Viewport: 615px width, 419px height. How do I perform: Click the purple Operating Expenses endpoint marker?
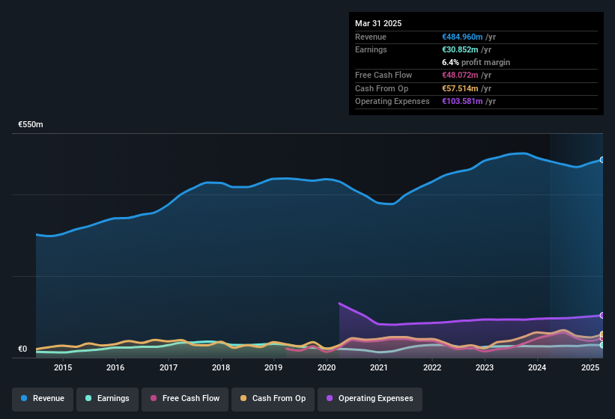click(x=602, y=315)
